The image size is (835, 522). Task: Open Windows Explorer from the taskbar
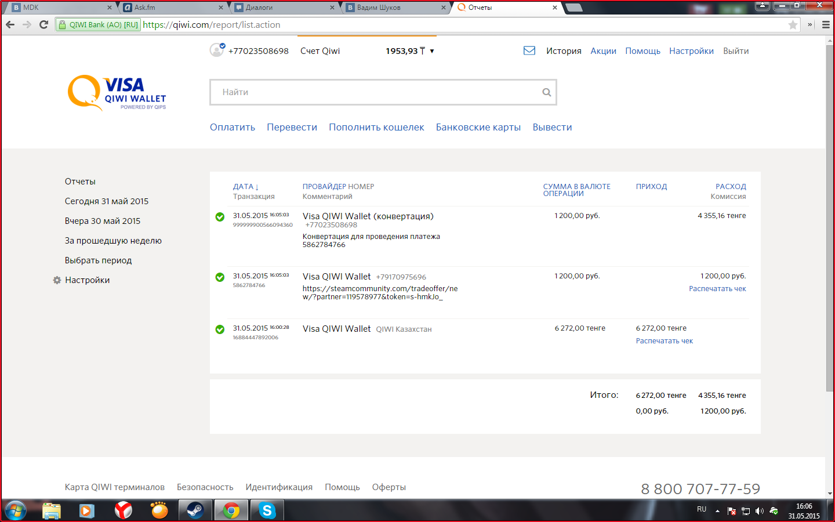click(x=52, y=511)
